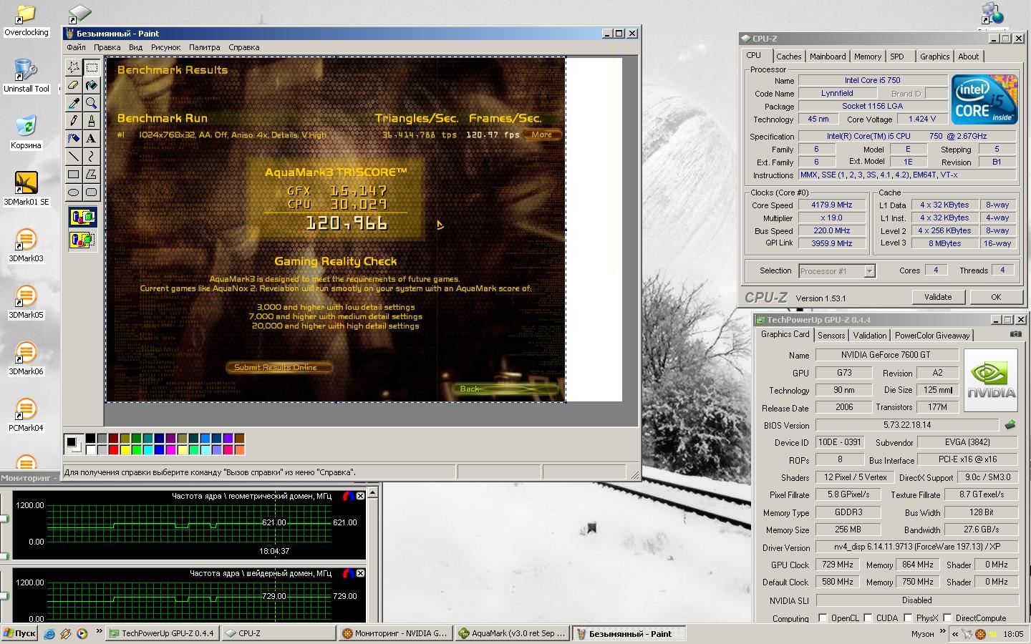Image resolution: width=1031 pixels, height=644 pixels.
Task: Open the PowerColor Giveaway tab in GPU-Z
Action: pos(931,335)
